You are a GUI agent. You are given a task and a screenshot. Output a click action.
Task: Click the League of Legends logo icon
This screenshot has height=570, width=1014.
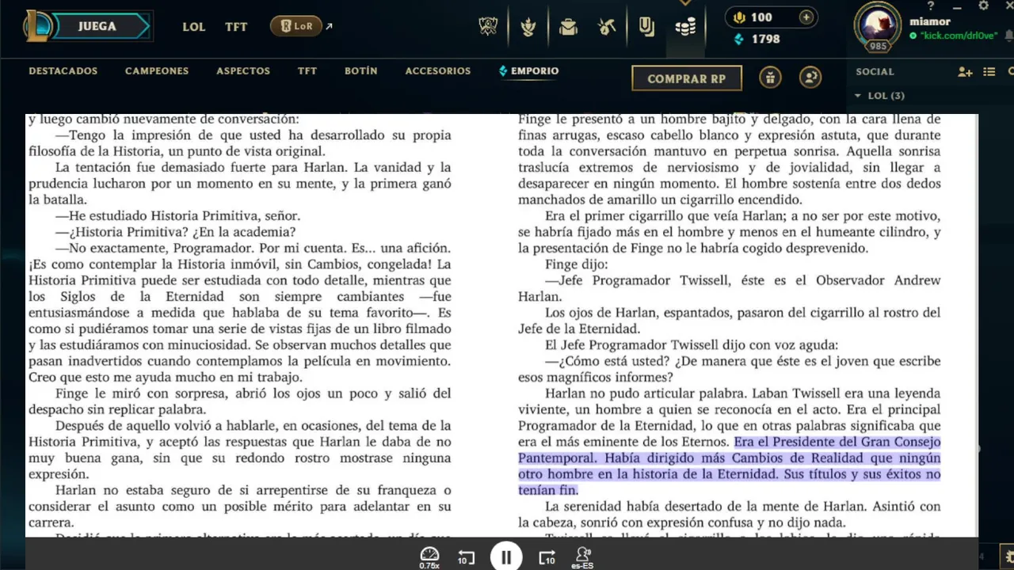pyautogui.click(x=40, y=26)
